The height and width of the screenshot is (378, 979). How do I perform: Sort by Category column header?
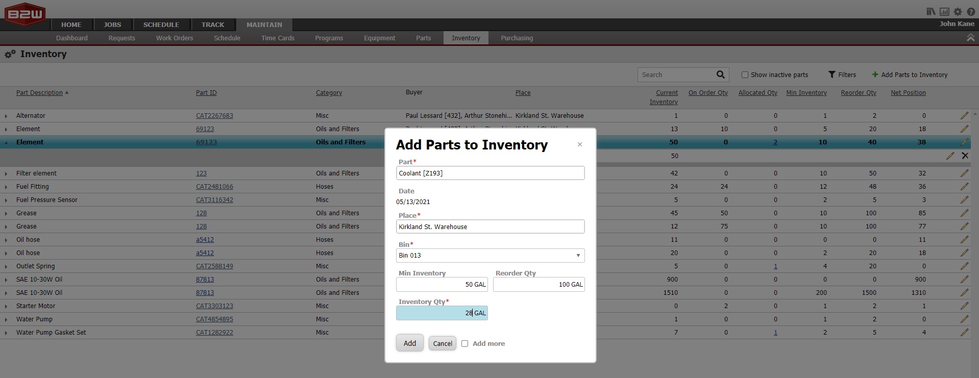pos(329,93)
